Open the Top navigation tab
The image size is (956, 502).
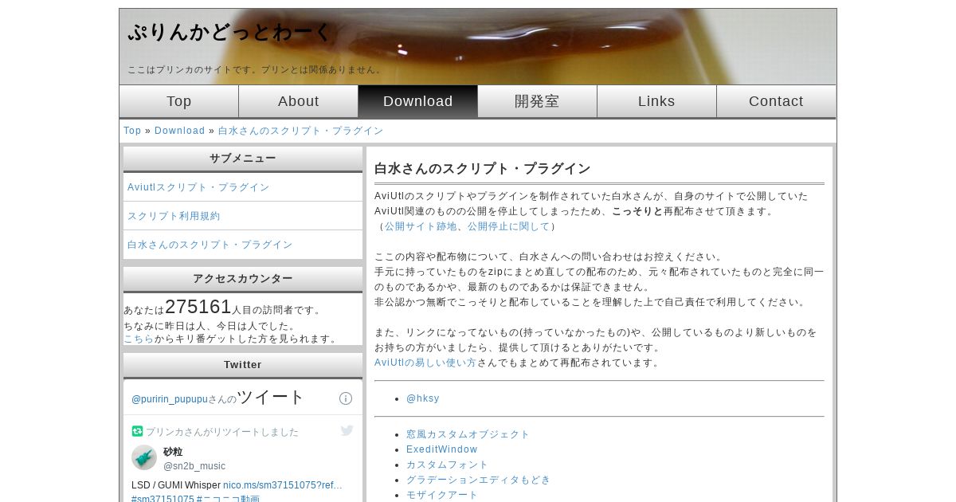point(179,101)
